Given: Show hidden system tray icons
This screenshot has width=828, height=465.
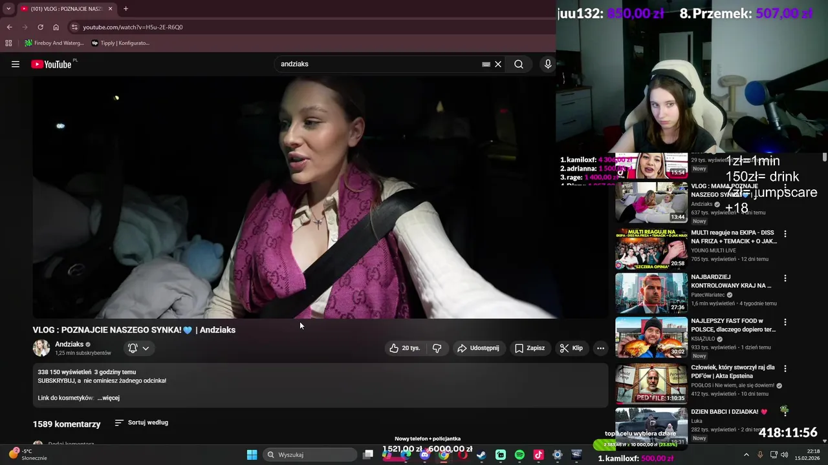Looking at the screenshot, I should pos(746,455).
